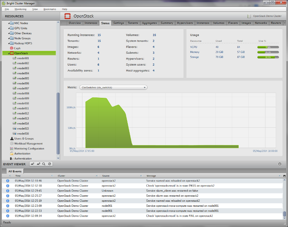Click the Resources panel scrollbar thumb
This screenshot has width=288, height=227.
click(x=58, y=123)
